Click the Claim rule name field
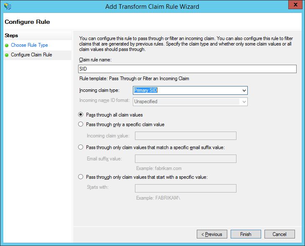This screenshot has width=305, height=246. point(187,69)
